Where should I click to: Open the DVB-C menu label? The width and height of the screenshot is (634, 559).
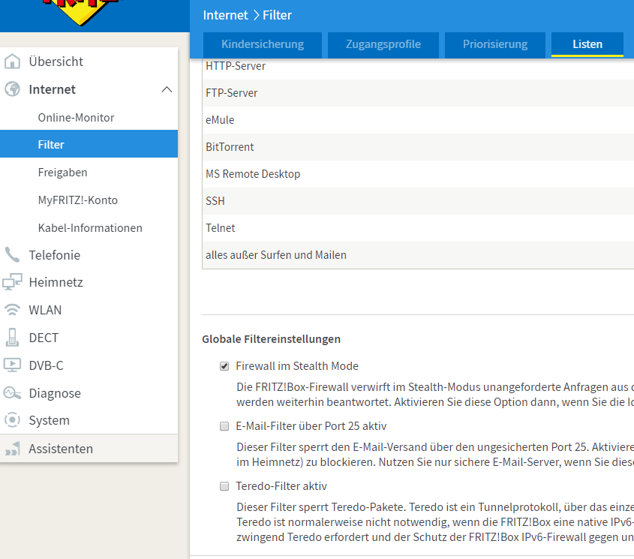tap(46, 365)
